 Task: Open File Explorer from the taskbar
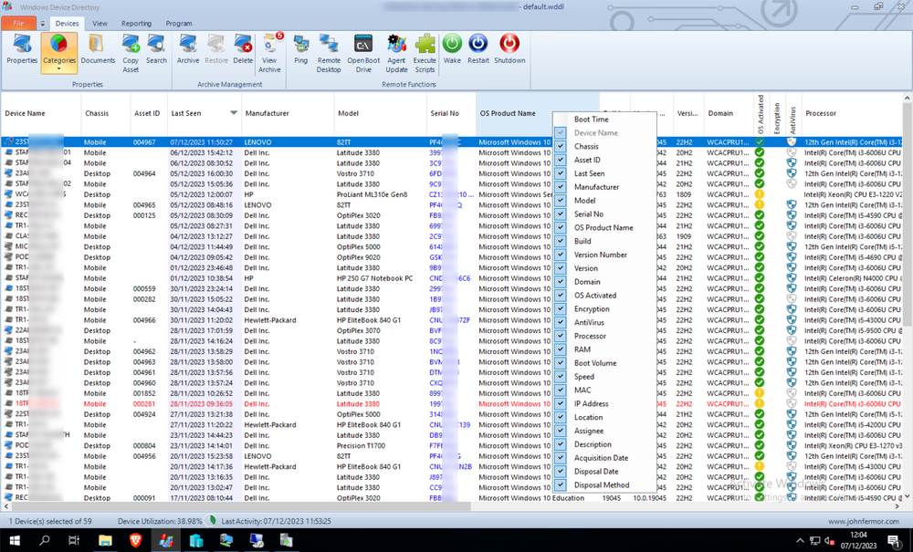tap(105, 540)
